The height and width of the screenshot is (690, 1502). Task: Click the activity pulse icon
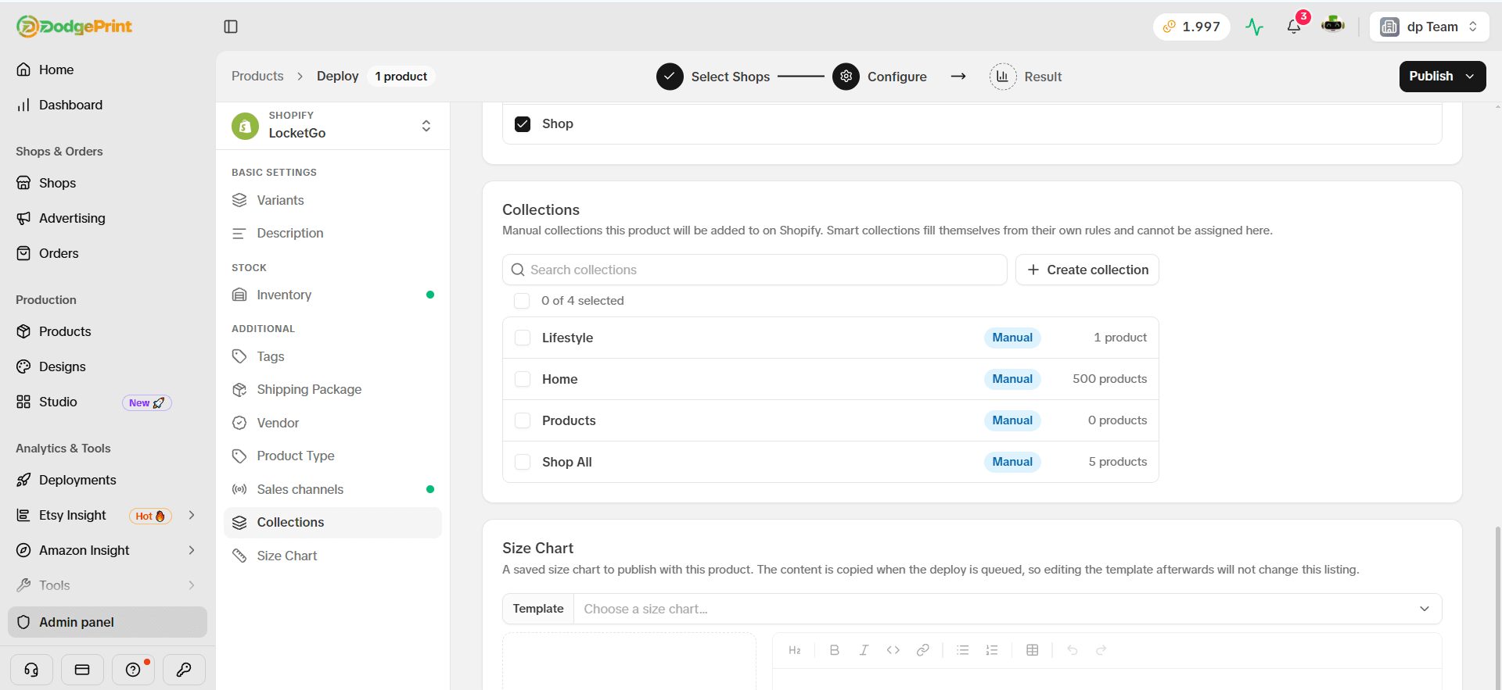1255,27
